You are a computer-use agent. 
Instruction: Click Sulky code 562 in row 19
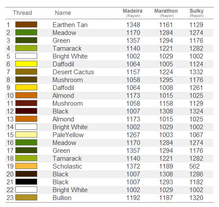(x=194, y=166)
